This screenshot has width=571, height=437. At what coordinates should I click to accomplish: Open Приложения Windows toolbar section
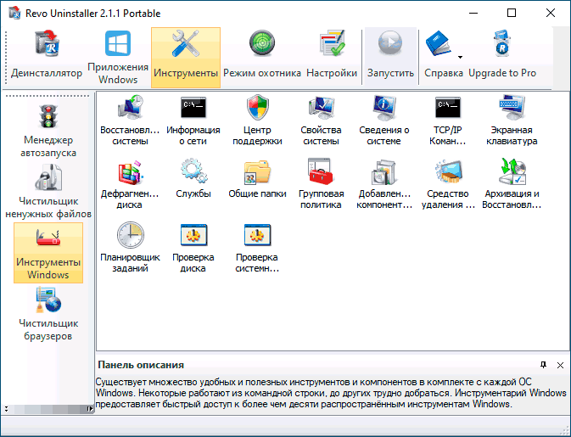118,57
